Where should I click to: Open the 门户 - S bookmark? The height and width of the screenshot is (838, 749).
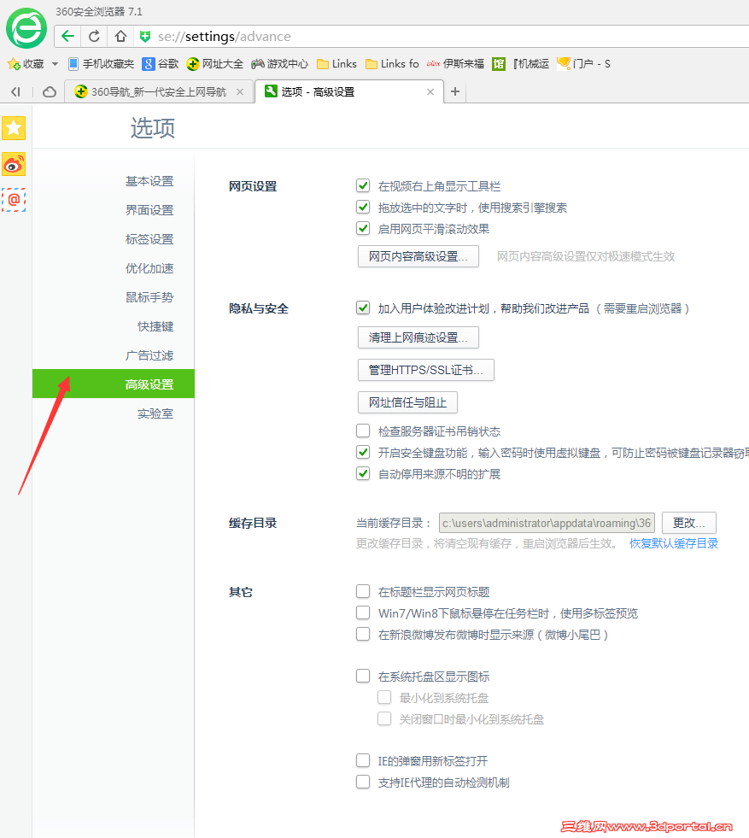[x=583, y=64]
